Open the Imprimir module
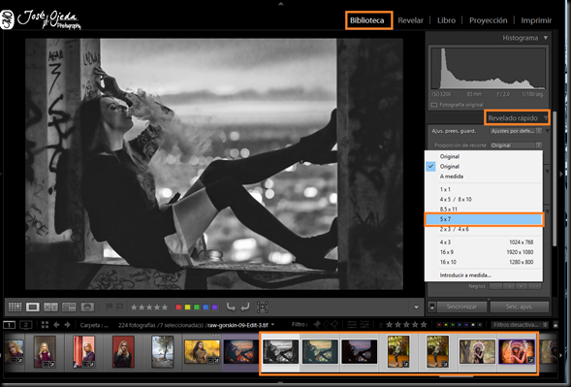 click(536, 20)
